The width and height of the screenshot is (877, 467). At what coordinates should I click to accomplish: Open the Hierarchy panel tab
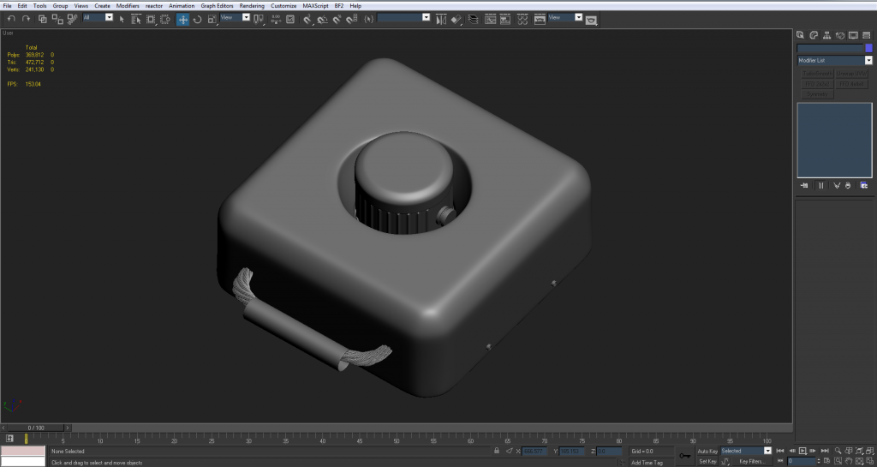pos(827,35)
